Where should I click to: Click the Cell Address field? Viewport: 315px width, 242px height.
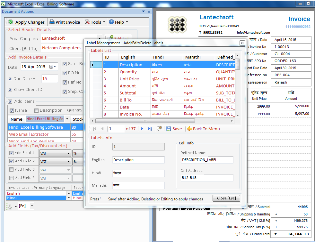(x=207, y=178)
